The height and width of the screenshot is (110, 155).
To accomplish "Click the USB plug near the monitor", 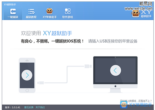I will pyautogui.click(x=88, y=66).
